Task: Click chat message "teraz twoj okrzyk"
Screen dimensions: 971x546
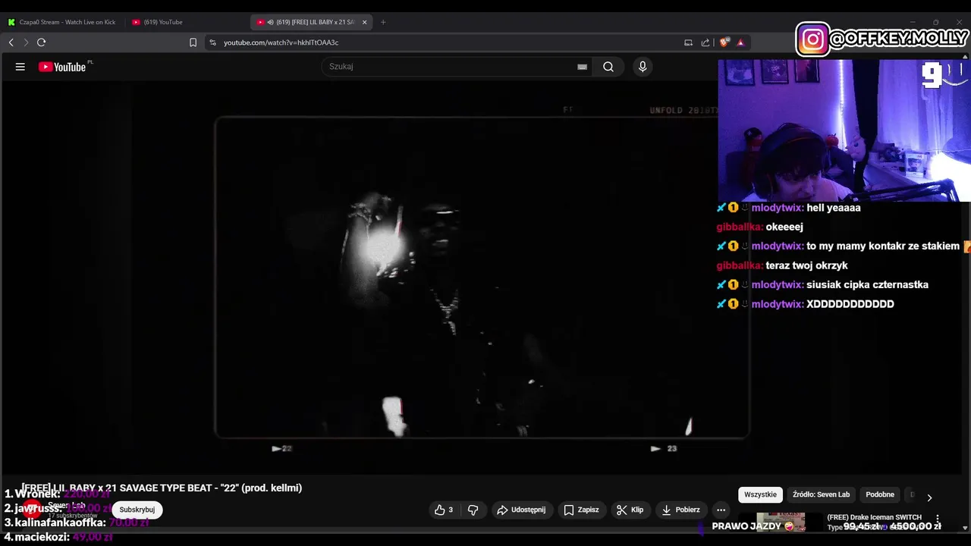Action: click(x=806, y=265)
